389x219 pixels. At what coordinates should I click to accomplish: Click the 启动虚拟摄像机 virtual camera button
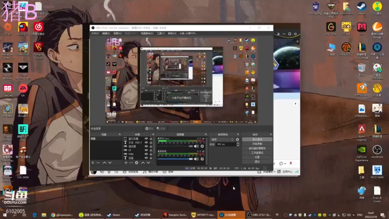click(x=257, y=148)
